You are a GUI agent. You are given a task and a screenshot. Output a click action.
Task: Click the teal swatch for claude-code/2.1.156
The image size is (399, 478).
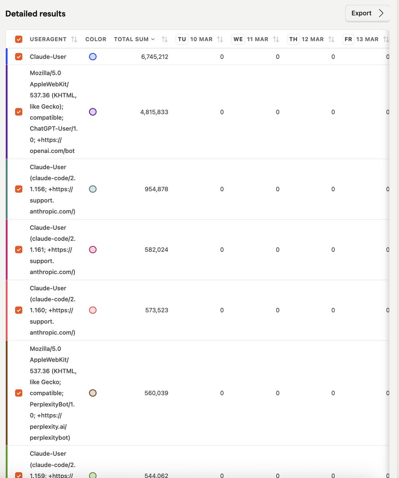(x=93, y=189)
